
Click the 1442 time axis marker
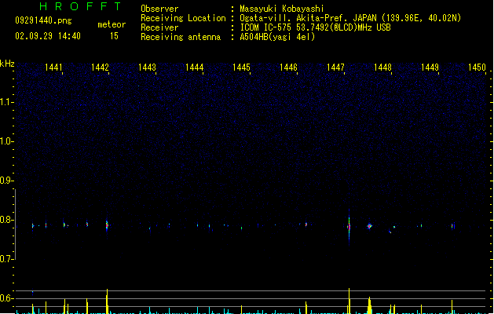(x=100, y=68)
